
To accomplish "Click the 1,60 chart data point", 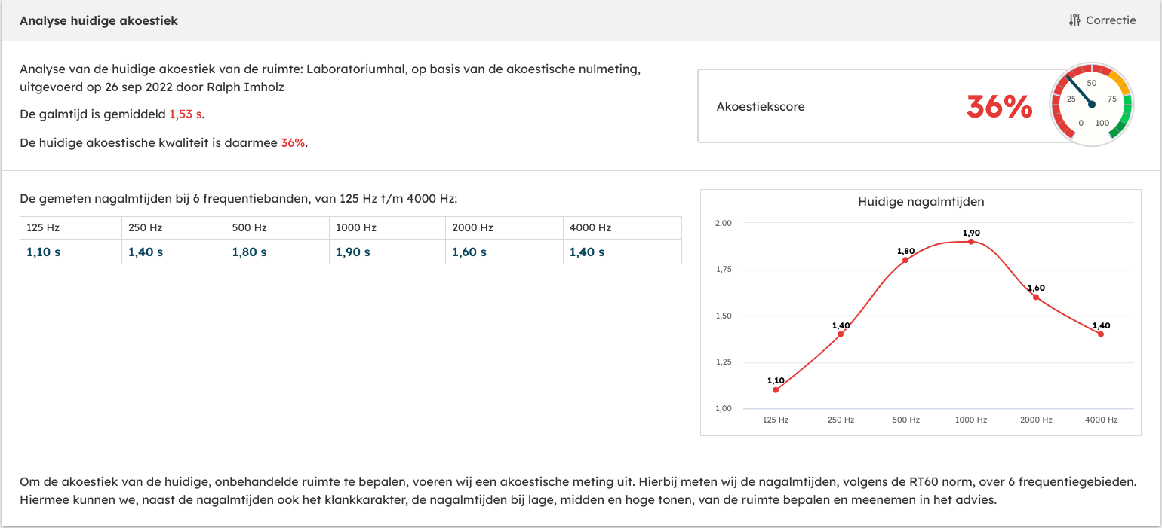I will pos(1036,297).
